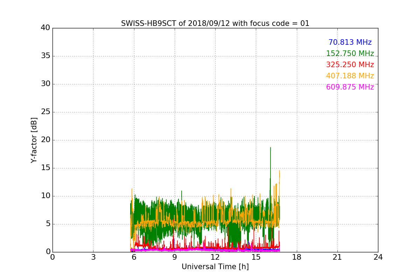
Task: Click the x-axis tick label 3
Action: 93,257
